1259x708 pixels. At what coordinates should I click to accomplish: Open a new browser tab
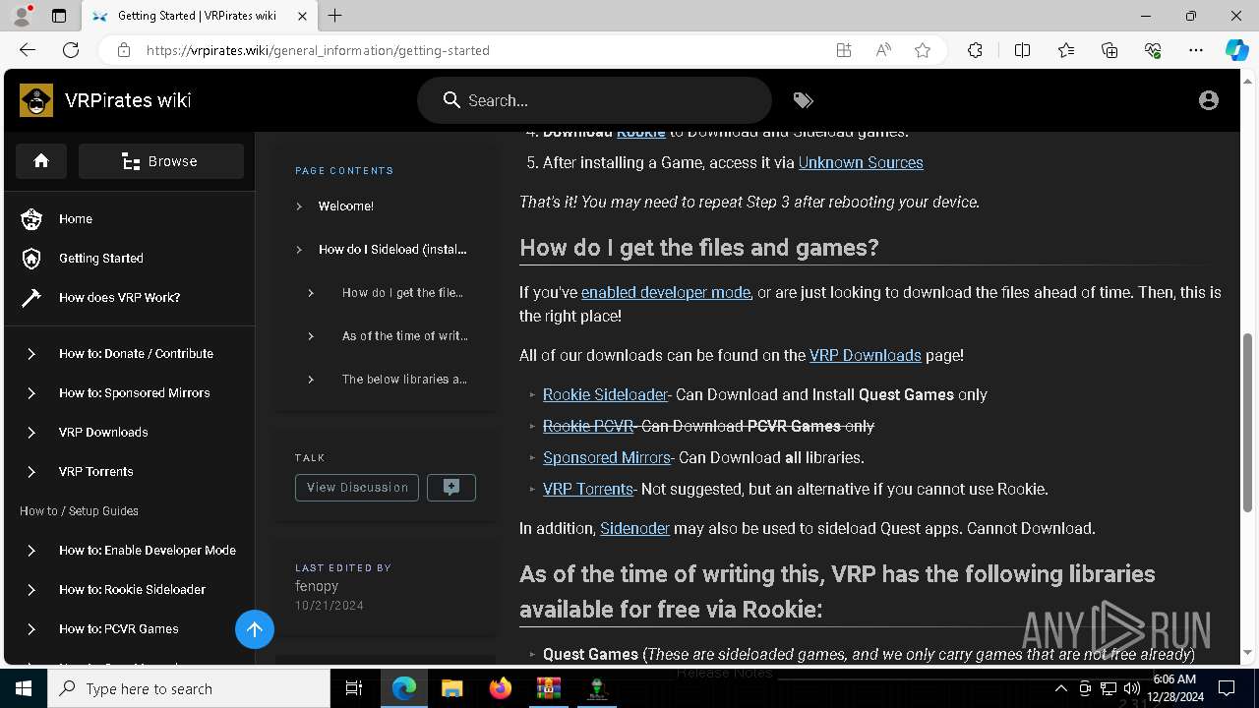tap(335, 16)
